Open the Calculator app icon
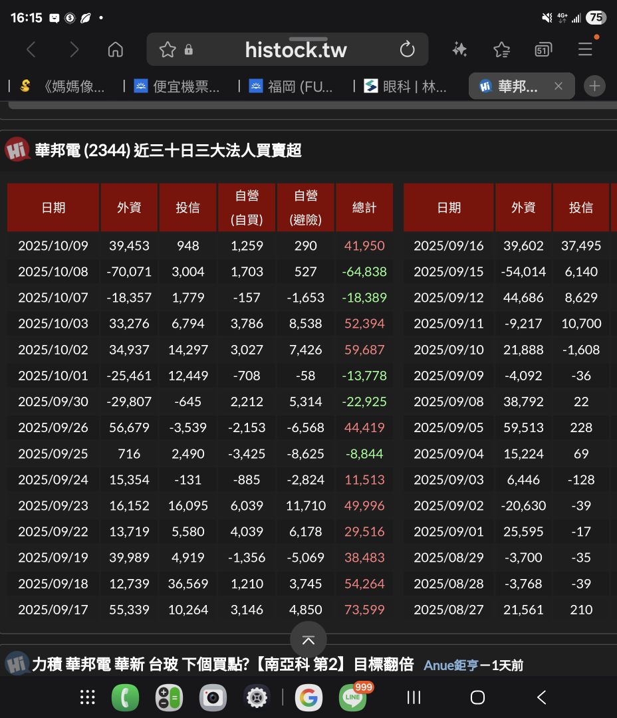The image size is (617, 718). coord(169,697)
